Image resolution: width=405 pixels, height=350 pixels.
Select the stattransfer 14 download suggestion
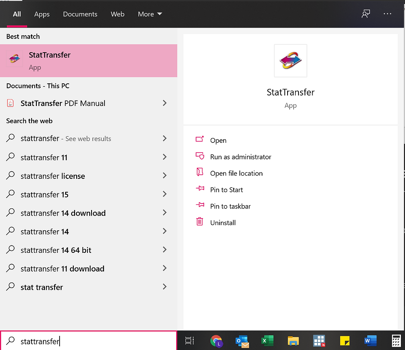tap(89, 213)
